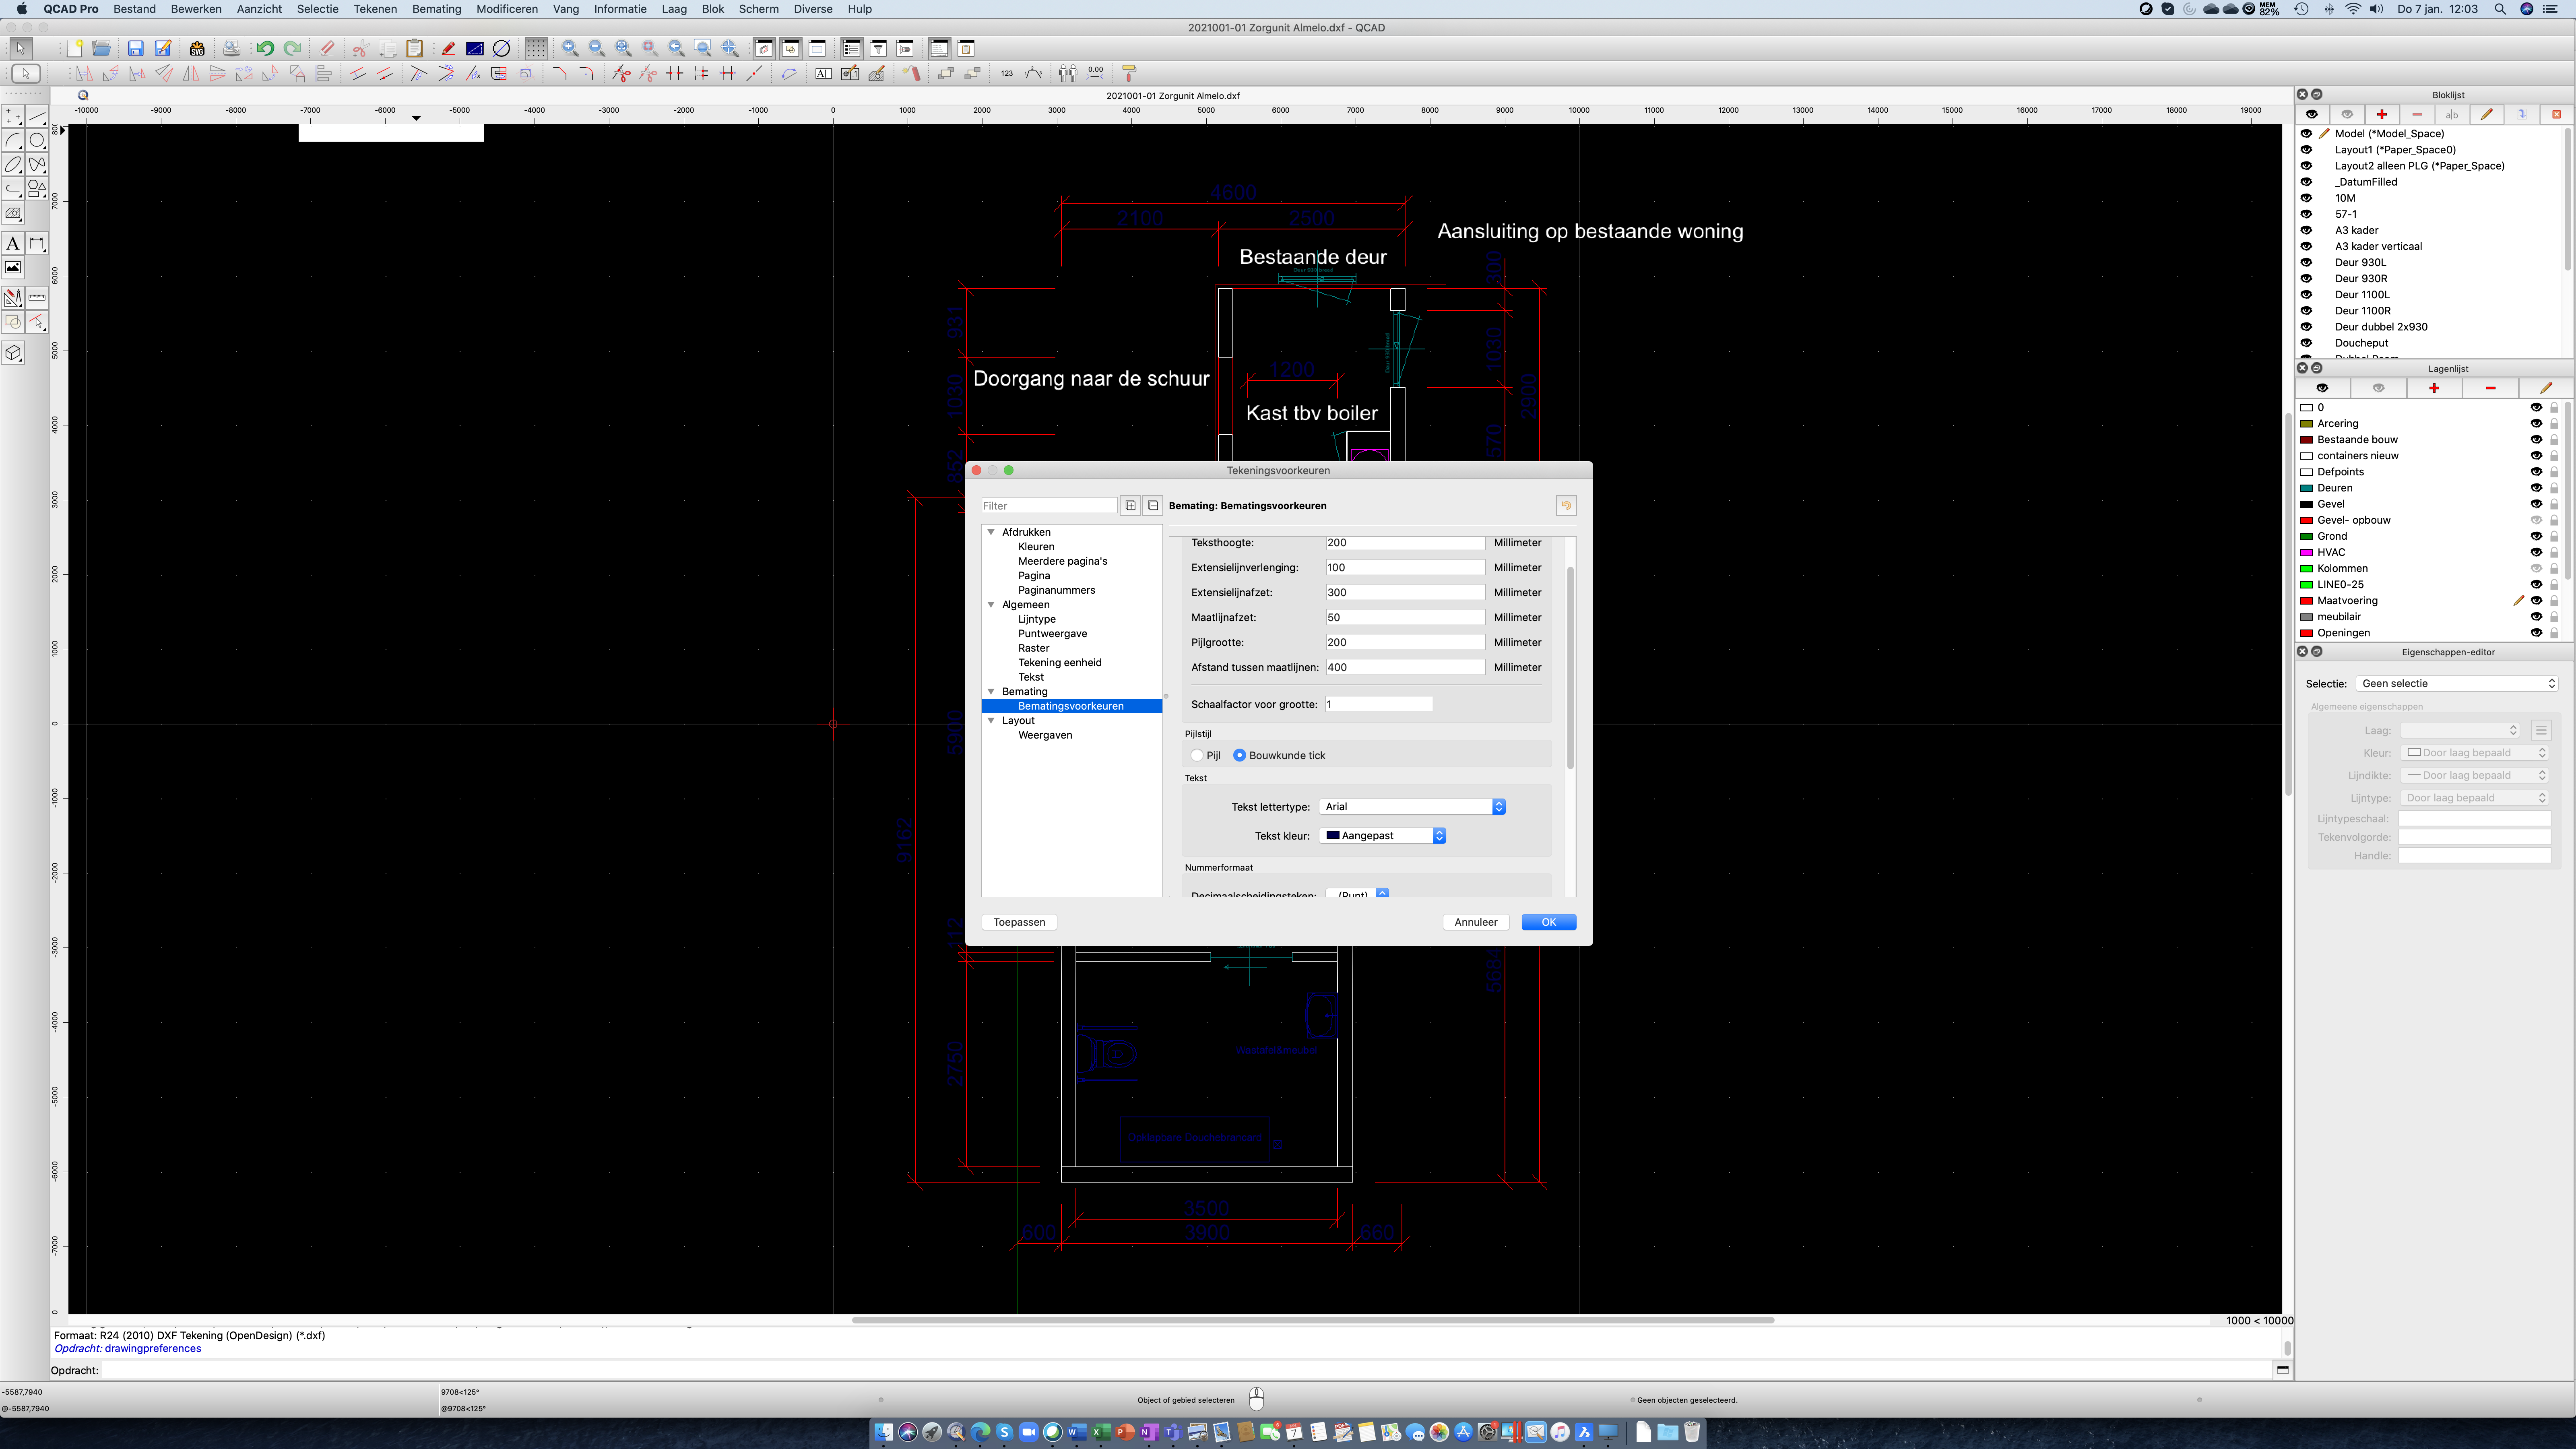Collapse the Afdrukken tree section

point(991,532)
